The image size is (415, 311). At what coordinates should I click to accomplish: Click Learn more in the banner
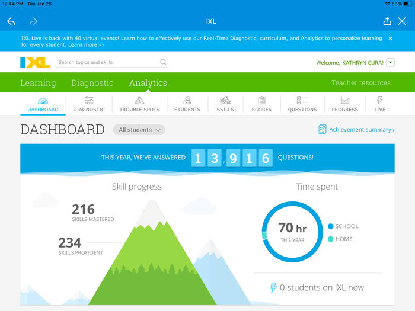[x=82, y=45]
